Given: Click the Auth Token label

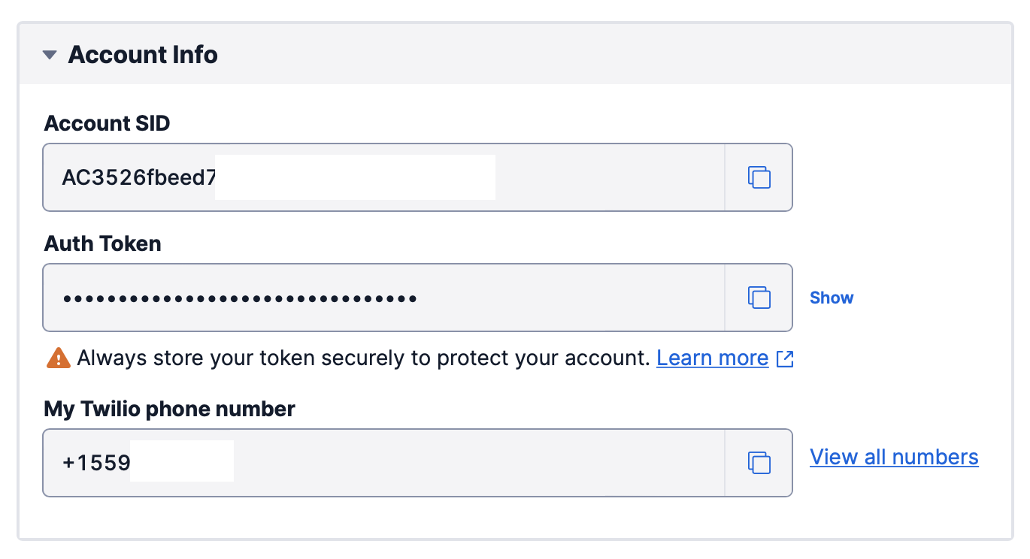Looking at the screenshot, I should click(x=102, y=243).
